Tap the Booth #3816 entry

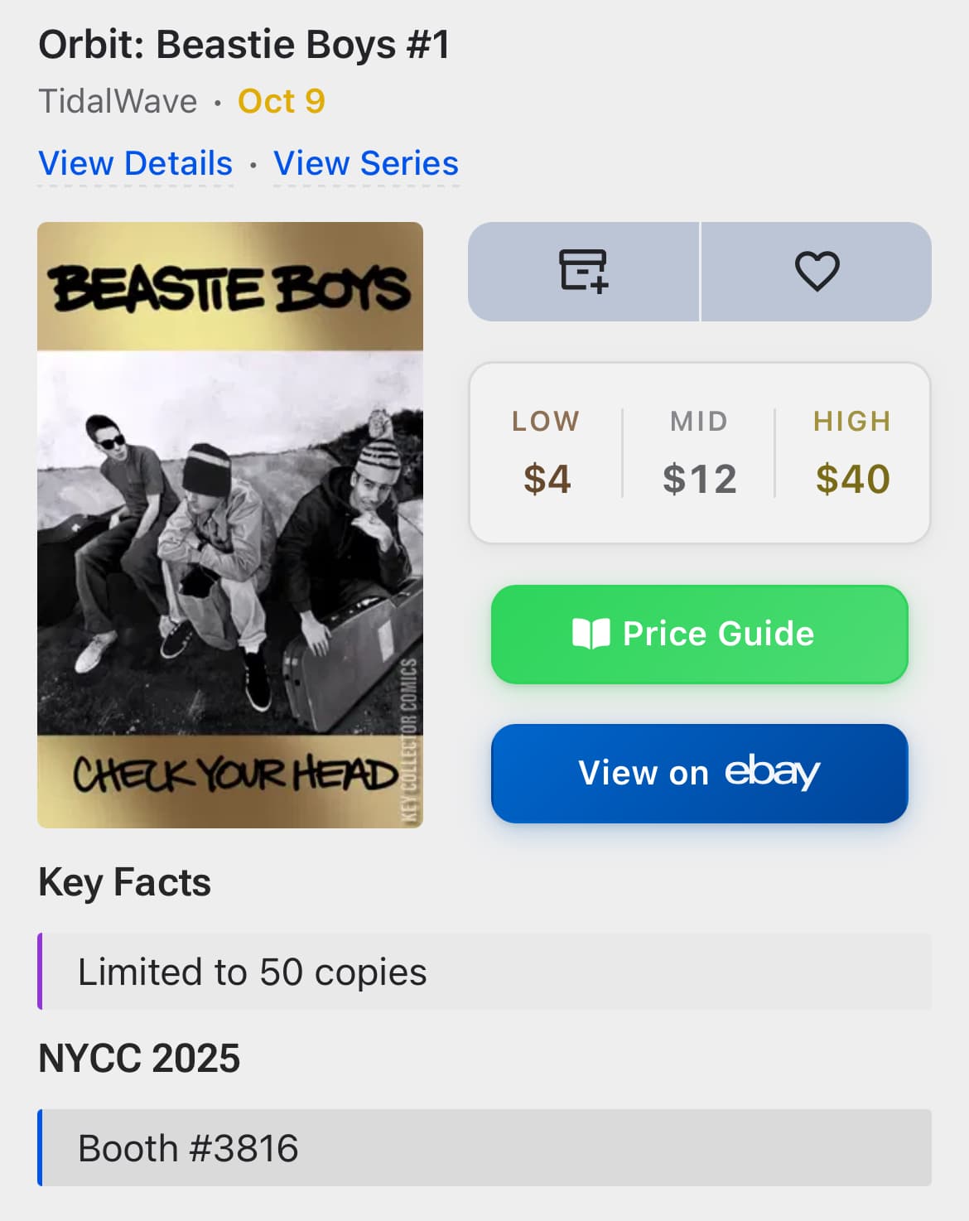188,1148
